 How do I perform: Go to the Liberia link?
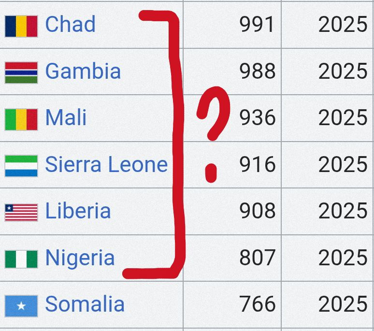point(78,210)
